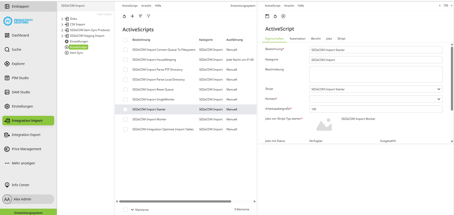Check the checkbox next to SDZeCOM Import HouseKeeping

125,60
